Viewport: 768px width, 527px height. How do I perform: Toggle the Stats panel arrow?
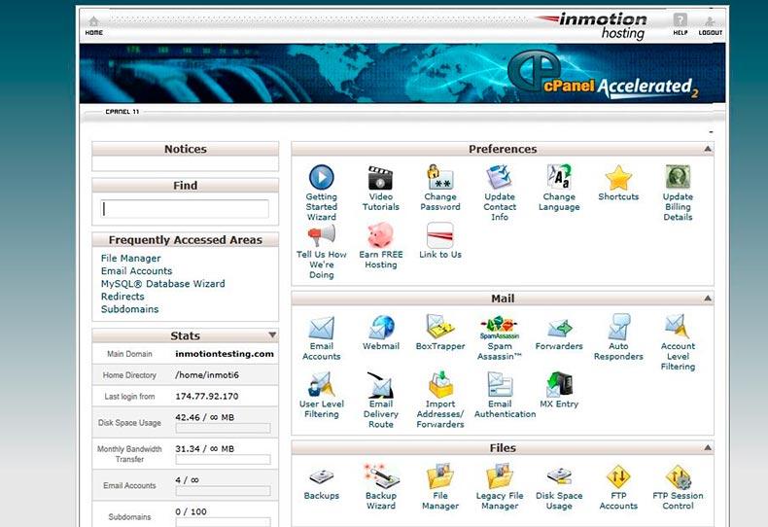click(x=272, y=335)
